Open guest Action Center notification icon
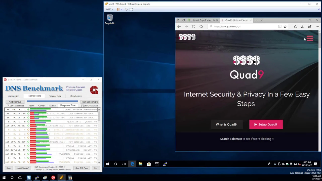Viewport: 322px width, 181px height. pos(315,164)
